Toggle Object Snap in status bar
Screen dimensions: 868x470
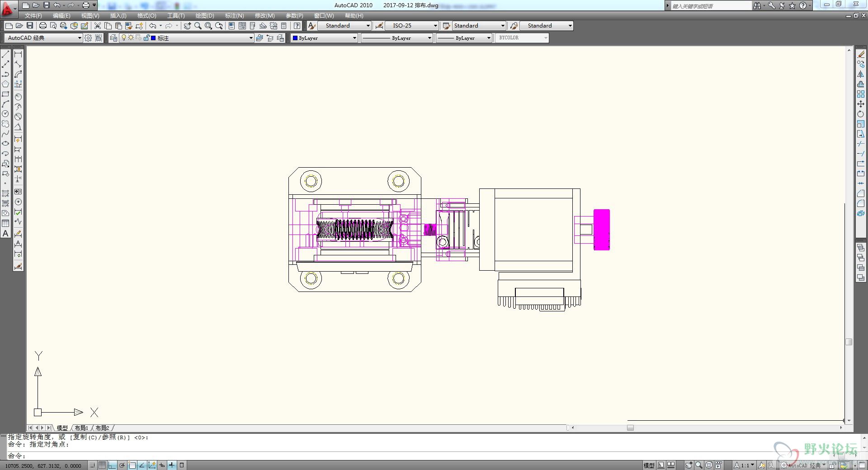[132, 465]
